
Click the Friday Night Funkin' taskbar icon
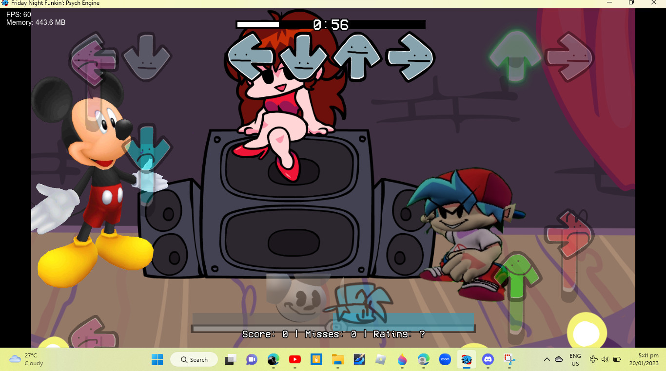point(466,360)
